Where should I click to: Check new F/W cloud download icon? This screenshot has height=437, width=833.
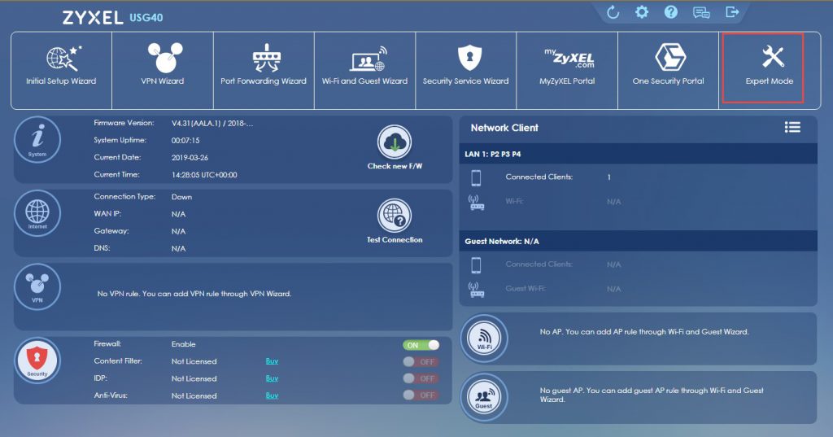pyautogui.click(x=395, y=142)
